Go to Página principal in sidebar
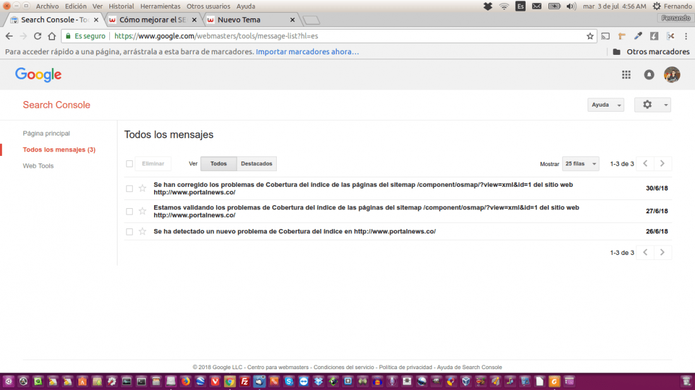 [x=46, y=133]
